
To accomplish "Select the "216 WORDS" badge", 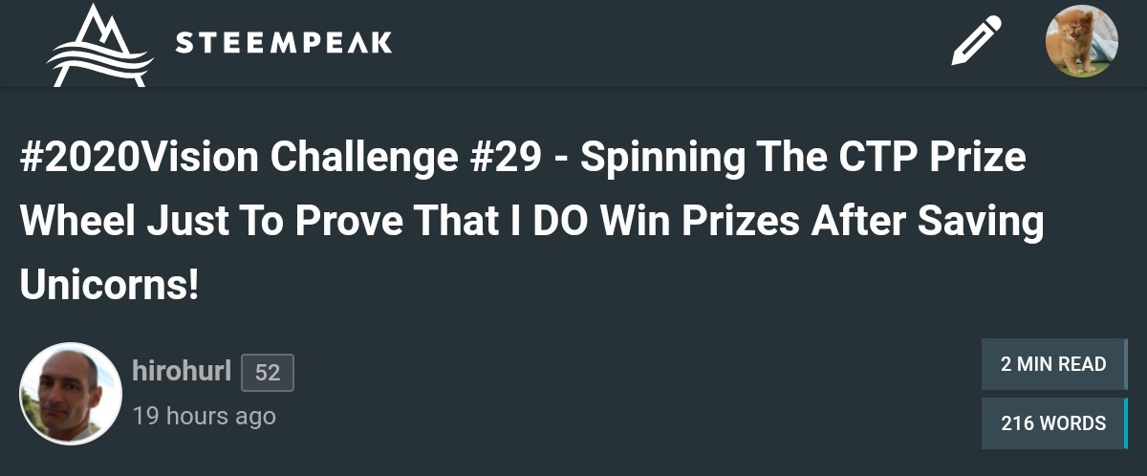I will 1053,423.
